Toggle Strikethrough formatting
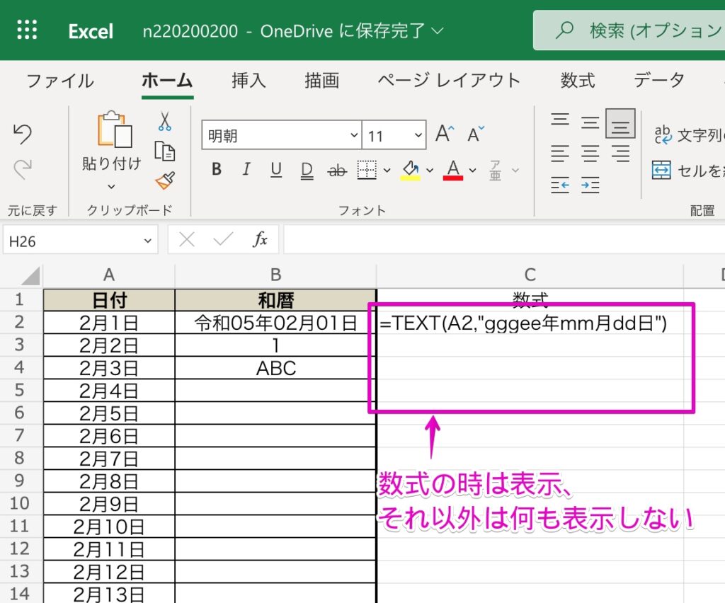Viewport: 725px width, 603px height. (337, 171)
